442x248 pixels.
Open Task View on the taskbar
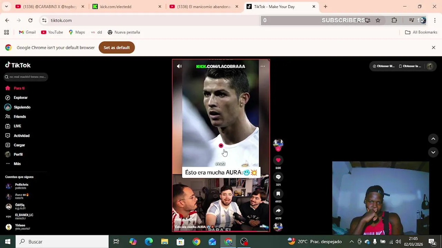(116, 242)
